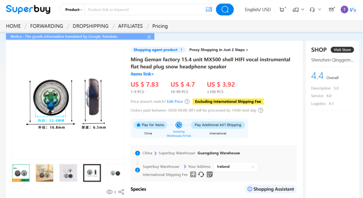Open the user profile avatar
This screenshot has width=363, height=198.
click(344, 10)
